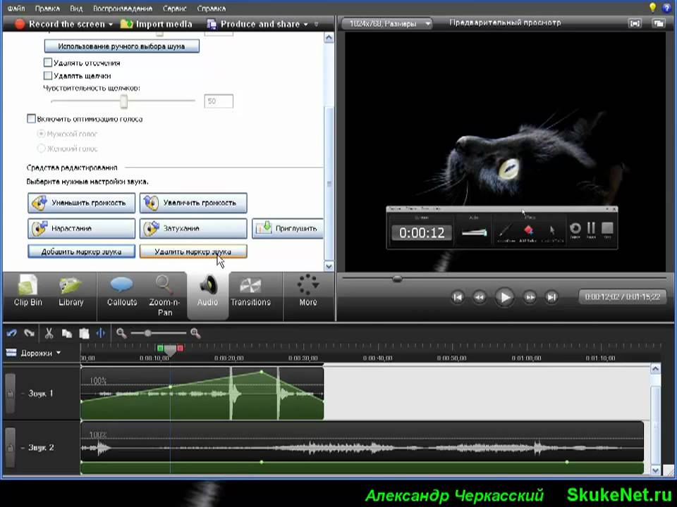Zoom out the timeline magnifier

121,333
